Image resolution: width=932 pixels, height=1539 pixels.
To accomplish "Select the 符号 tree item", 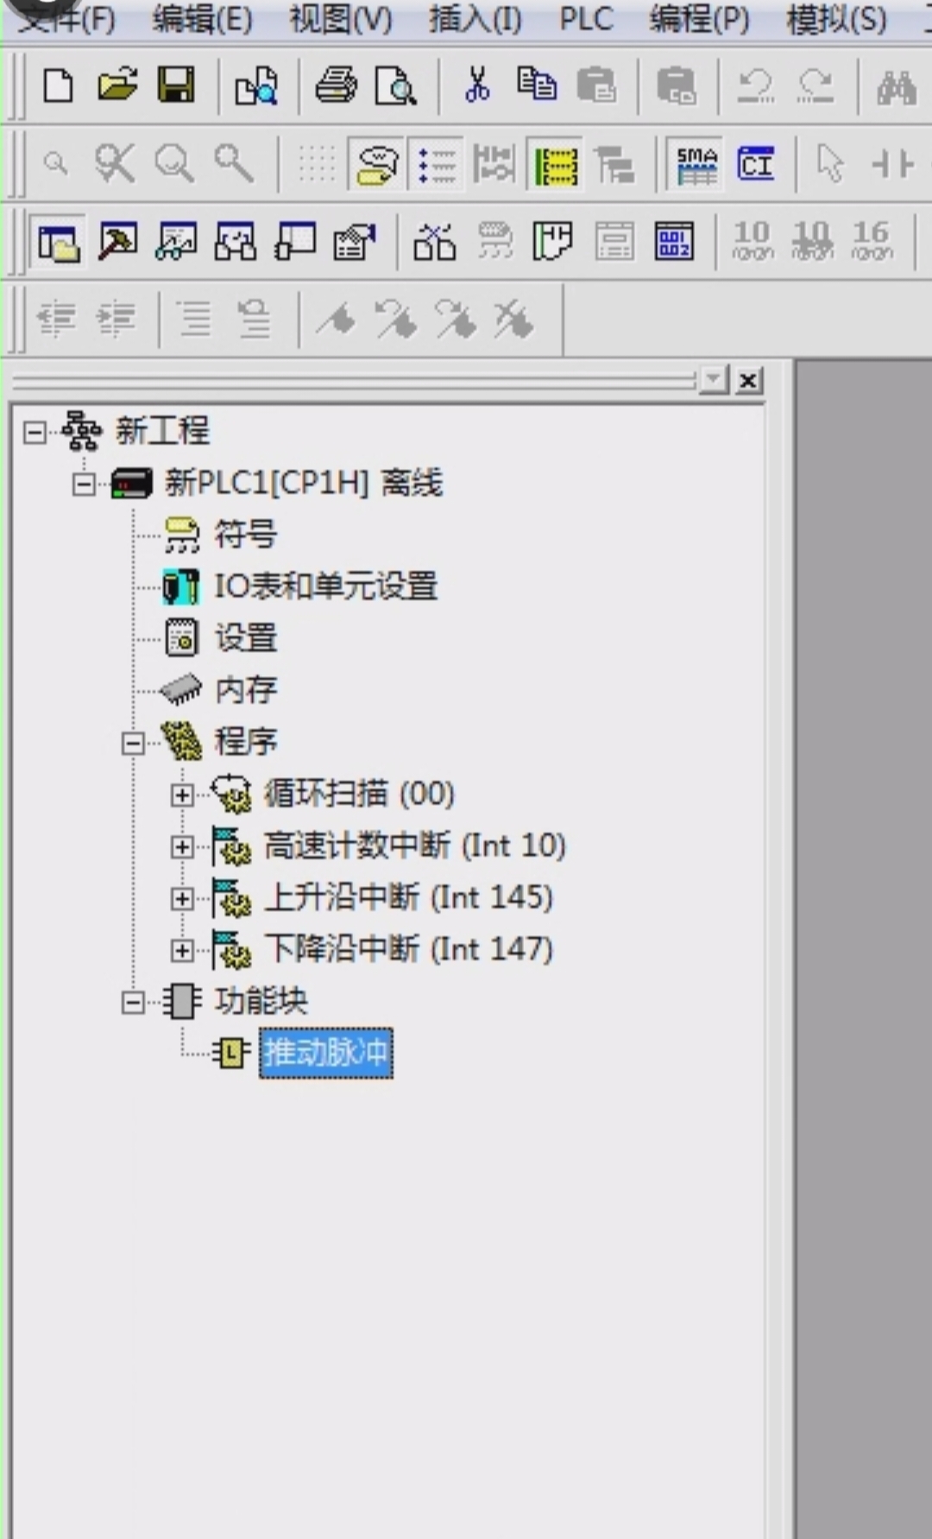I will point(245,535).
